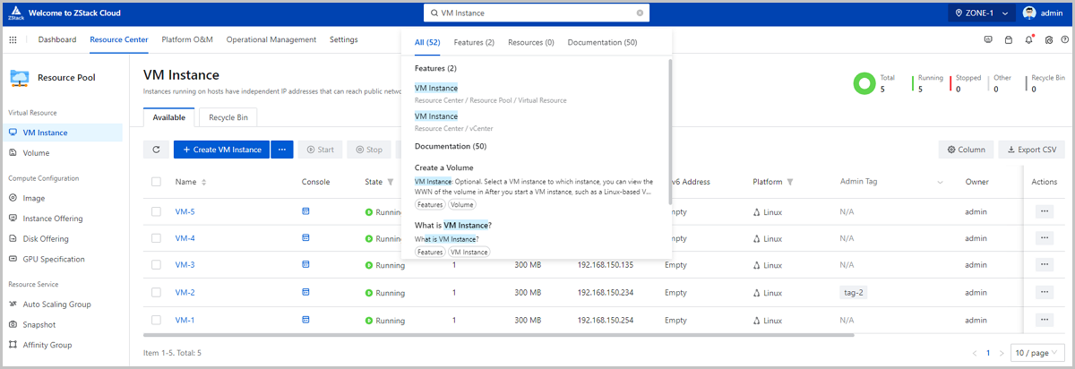Open more actions next to Create VM Instance
This screenshot has height=369, width=1075.
282,150
